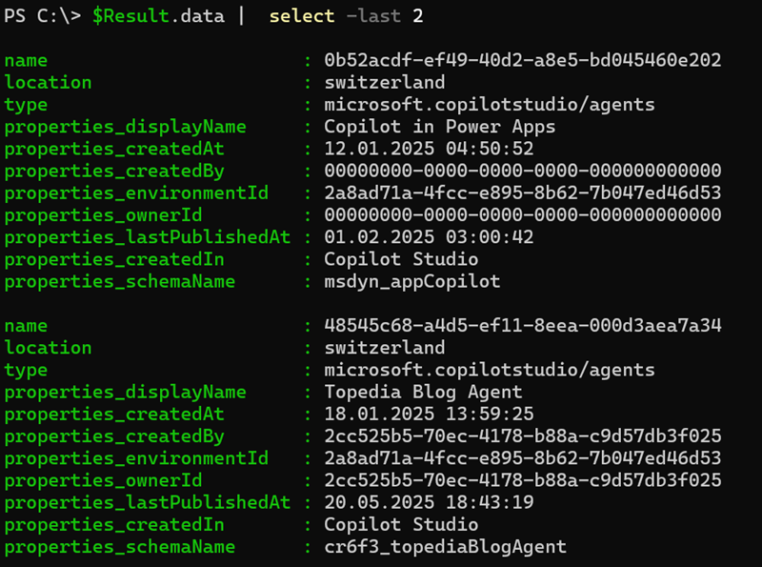The image size is (762, 567).
Task: Click the first record's properties_displayName label
Action: (x=125, y=127)
